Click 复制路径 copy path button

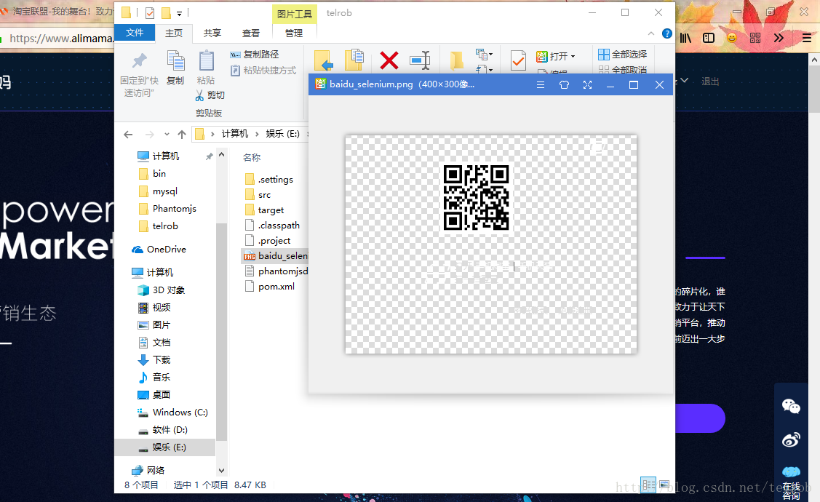tap(255, 55)
